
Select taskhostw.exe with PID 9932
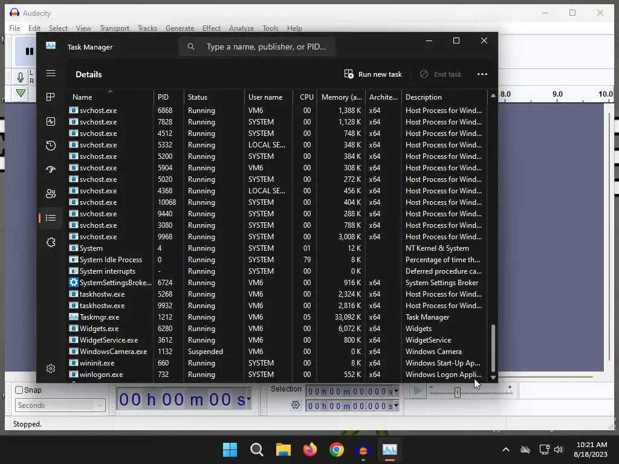pos(277,306)
